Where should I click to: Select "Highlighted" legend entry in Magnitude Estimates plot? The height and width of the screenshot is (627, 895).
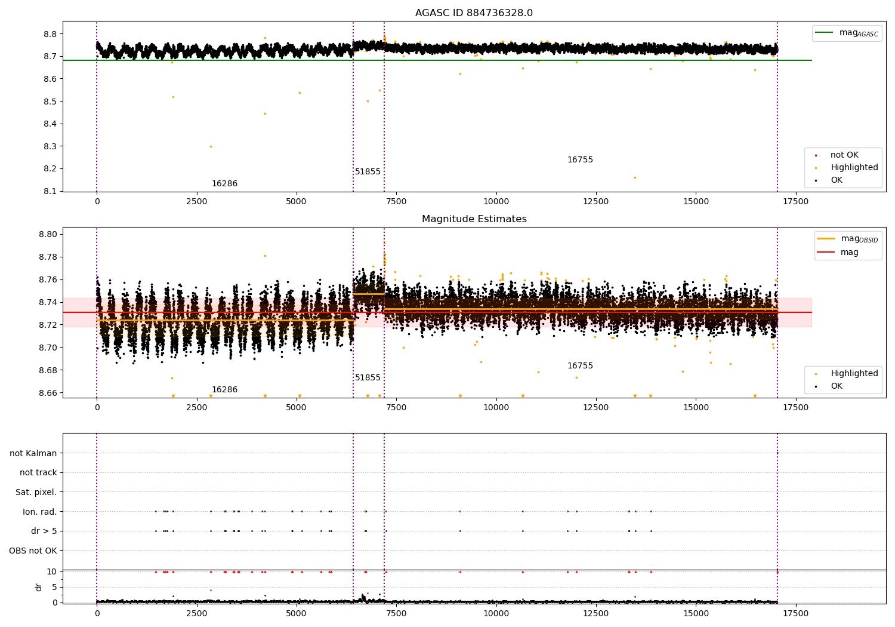pyautogui.click(x=854, y=374)
